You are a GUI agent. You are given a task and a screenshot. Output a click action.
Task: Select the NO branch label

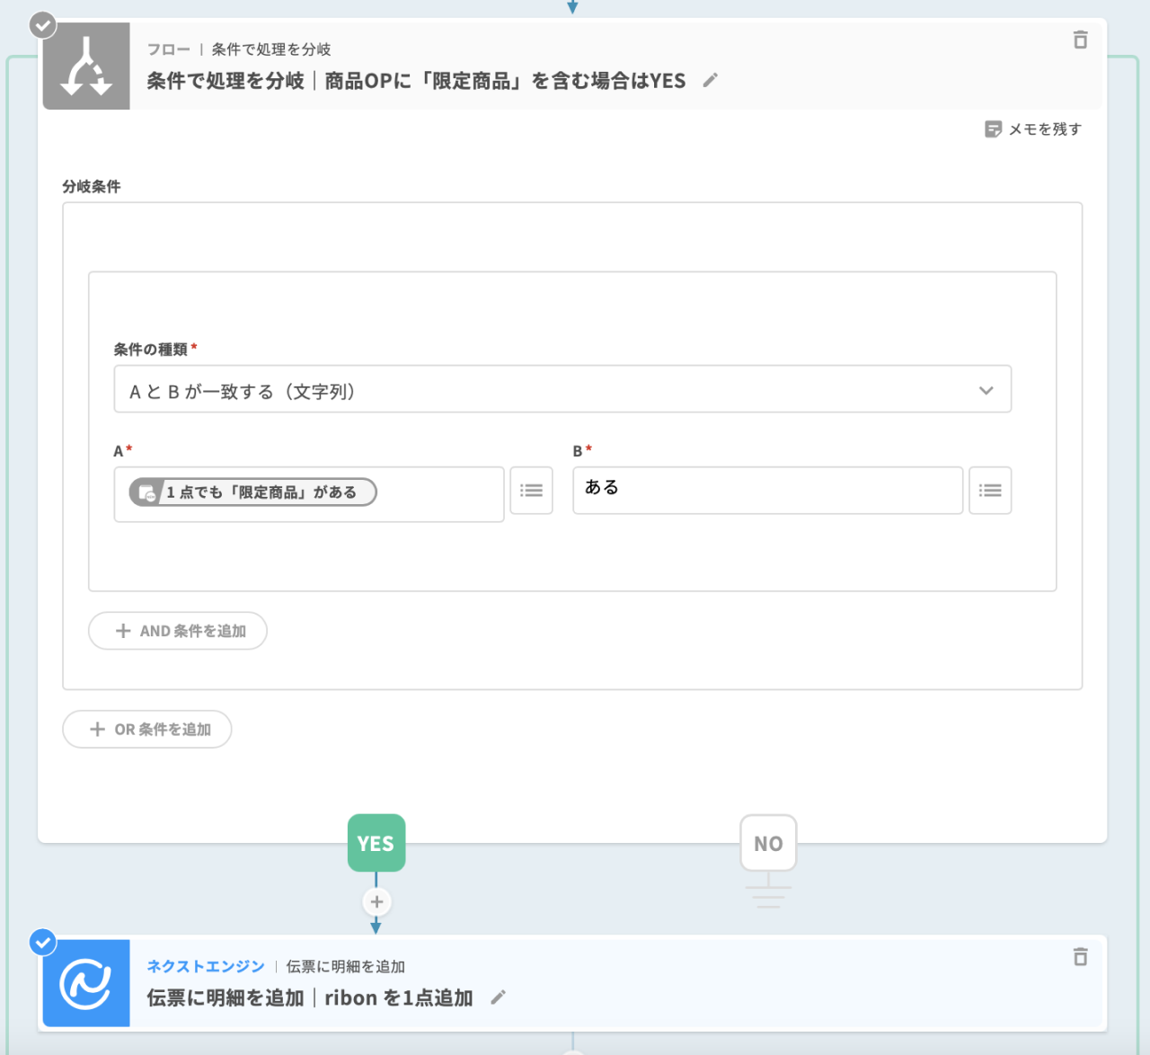pyautogui.click(x=768, y=843)
